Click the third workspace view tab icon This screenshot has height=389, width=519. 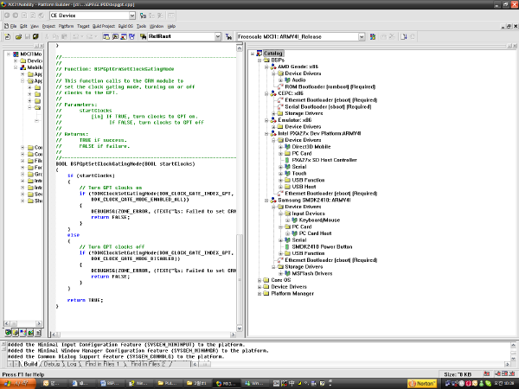22,332
